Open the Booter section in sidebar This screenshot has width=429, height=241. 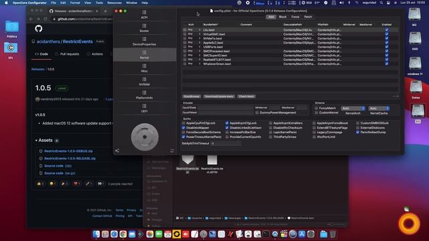[144, 28]
